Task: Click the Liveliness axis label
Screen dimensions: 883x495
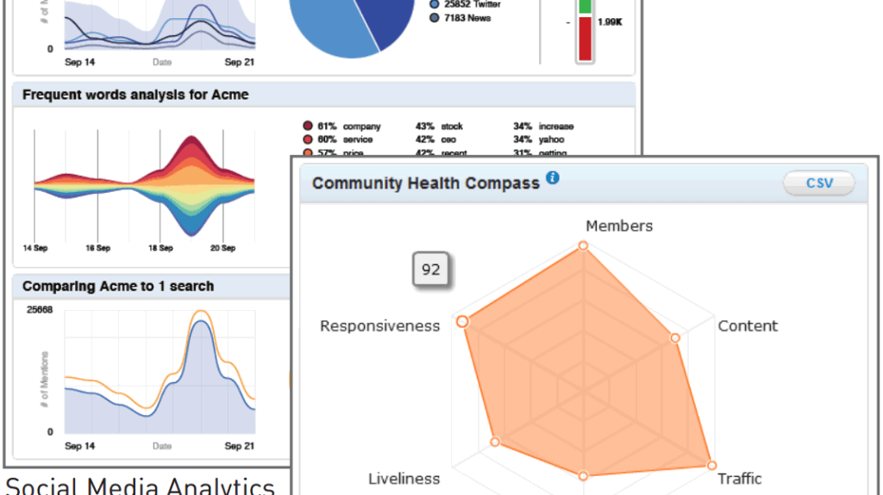Action: [x=404, y=479]
